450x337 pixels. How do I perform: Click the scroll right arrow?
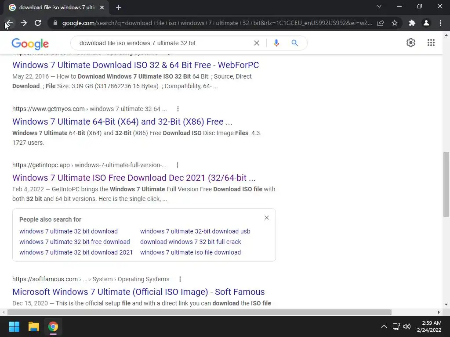tap(439, 312)
